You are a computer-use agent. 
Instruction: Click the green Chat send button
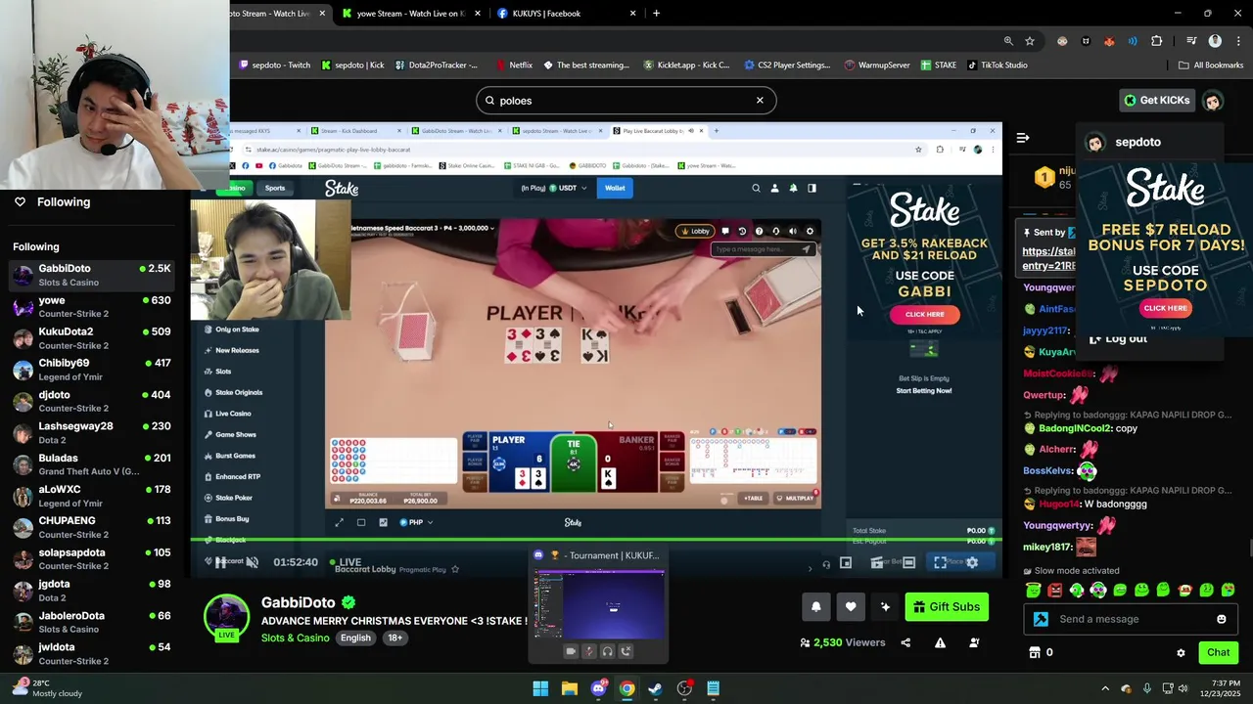tap(1218, 652)
